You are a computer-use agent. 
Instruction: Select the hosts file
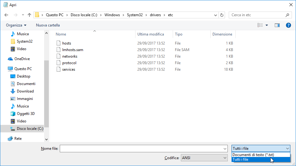click(x=67, y=43)
